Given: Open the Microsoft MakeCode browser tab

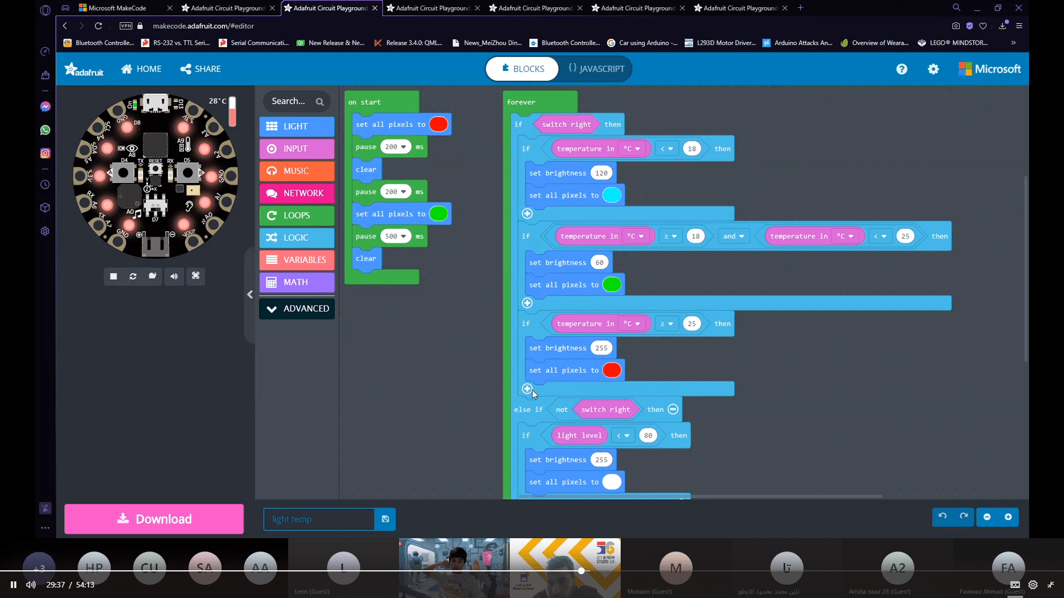Looking at the screenshot, I should click(x=117, y=8).
